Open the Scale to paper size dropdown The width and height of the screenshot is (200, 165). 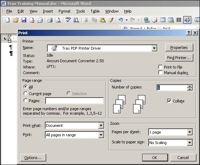(x=190, y=143)
